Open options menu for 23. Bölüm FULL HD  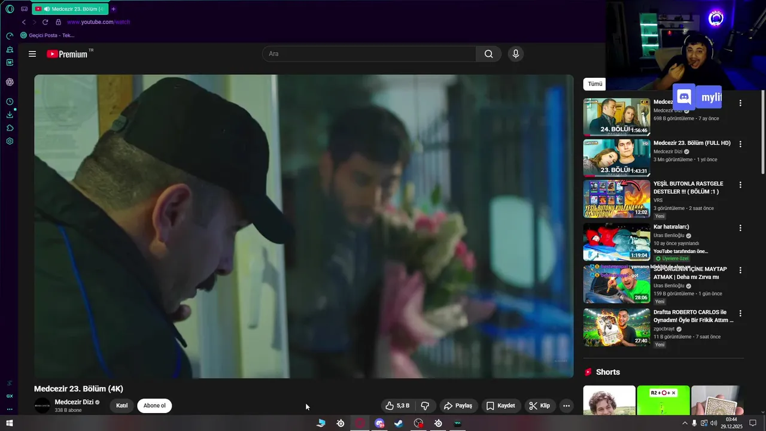pos(740,144)
